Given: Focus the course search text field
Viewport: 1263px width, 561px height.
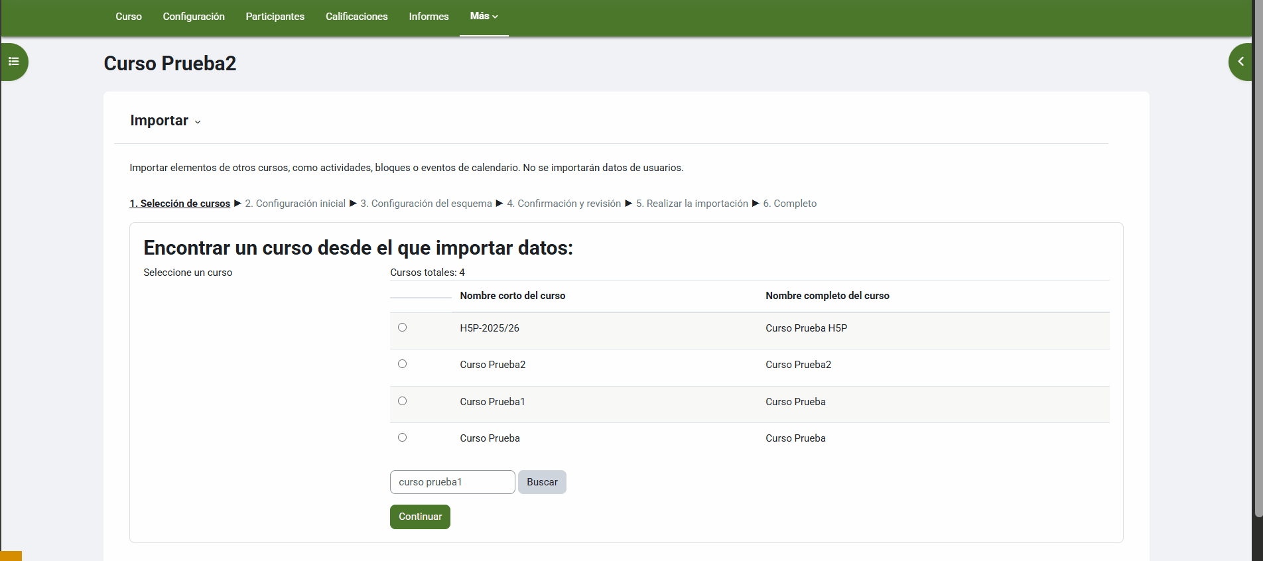Looking at the screenshot, I should (452, 482).
